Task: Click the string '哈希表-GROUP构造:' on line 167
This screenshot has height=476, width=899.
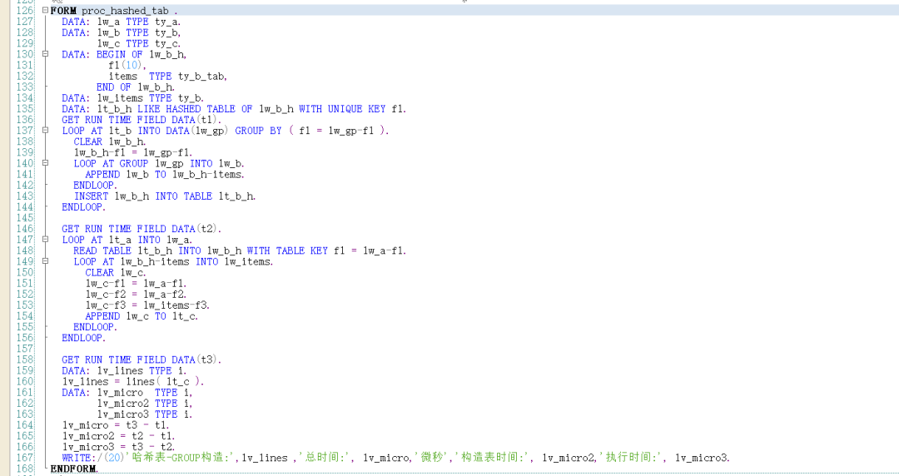Action: 181,457
